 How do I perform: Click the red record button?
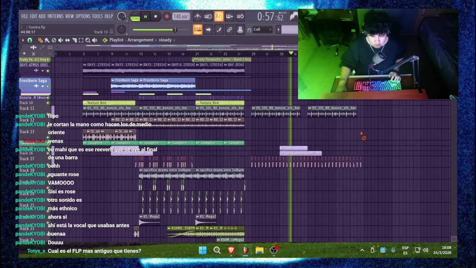[x=167, y=16]
